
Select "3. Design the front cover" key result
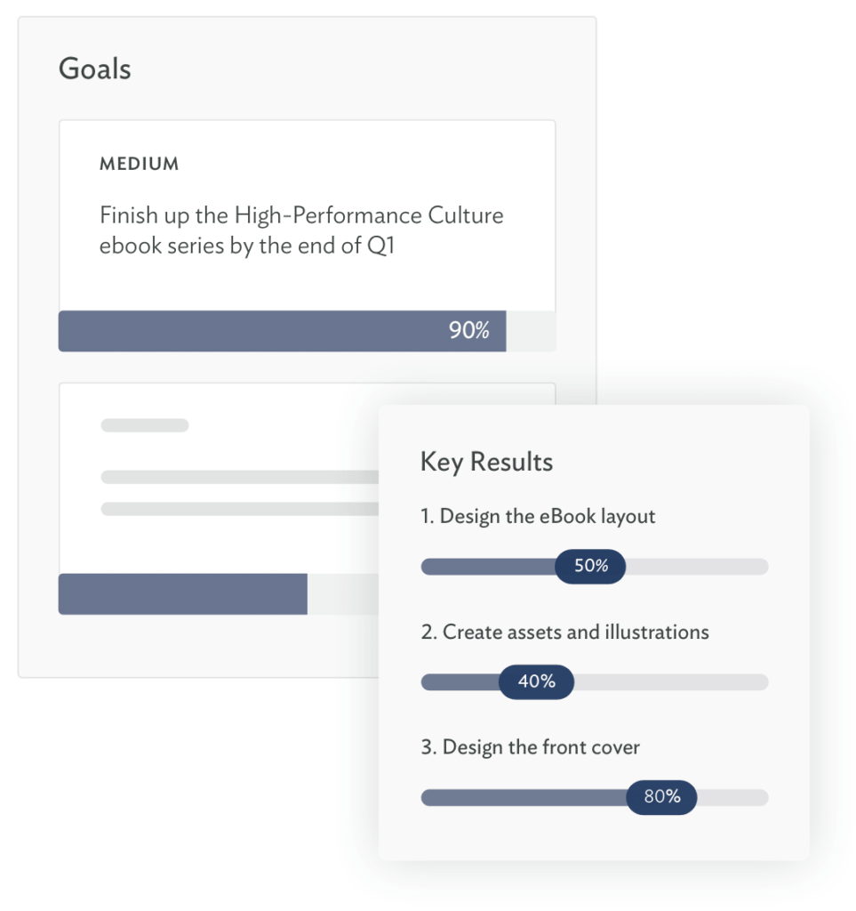(530, 747)
